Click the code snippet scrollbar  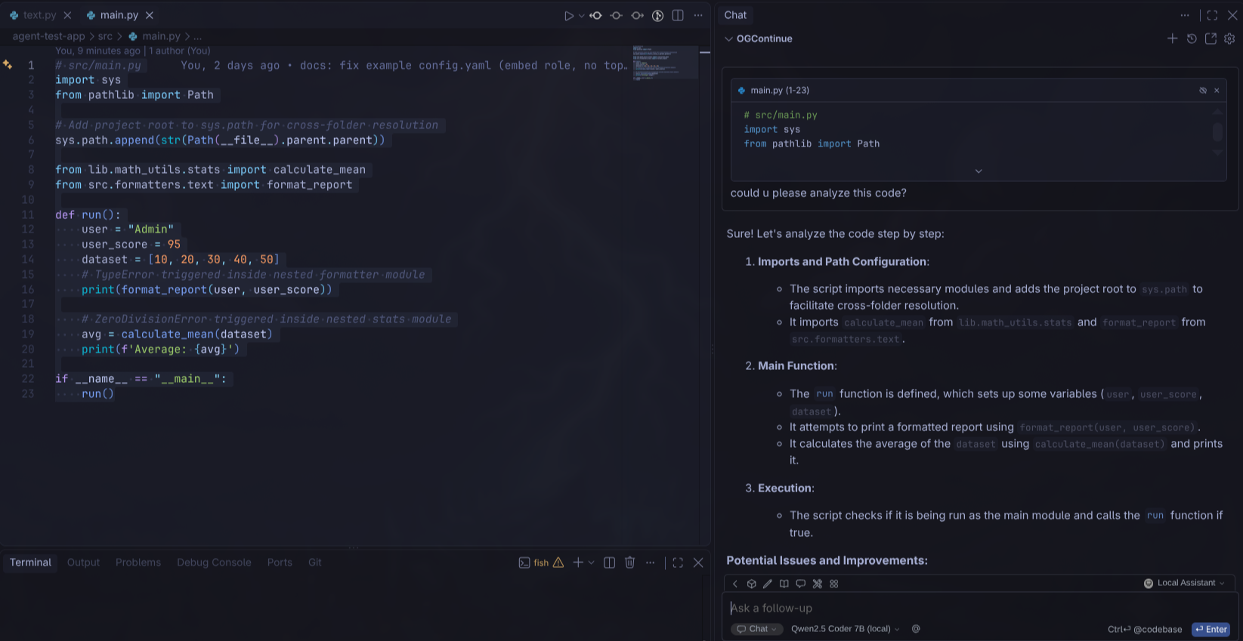[x=1217, y=132]
